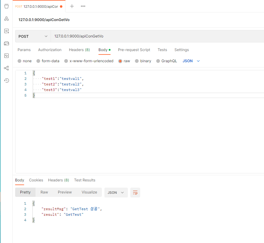Select the POST apiCon request tab
This screenshot has height=243, width=264.
(39, 7)
